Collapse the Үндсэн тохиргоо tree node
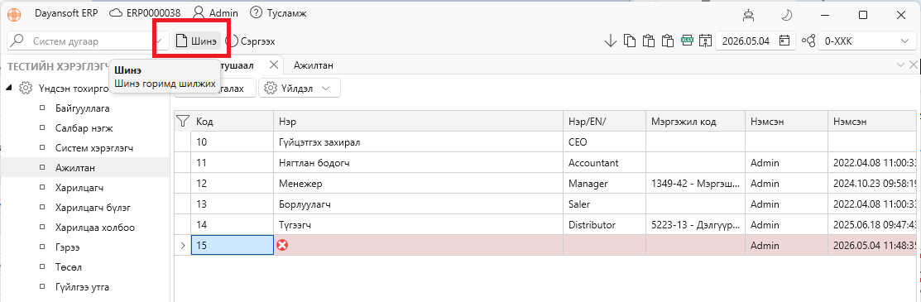Viewport: 921px width, 302px height. [x=9, y=89]
